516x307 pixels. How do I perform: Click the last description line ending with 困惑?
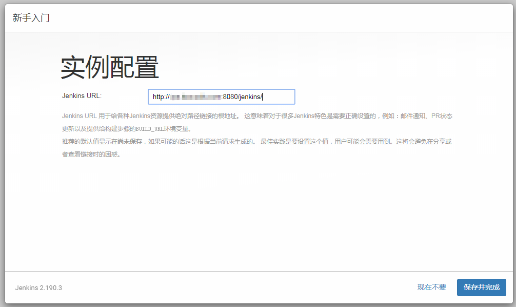(91, 155)
